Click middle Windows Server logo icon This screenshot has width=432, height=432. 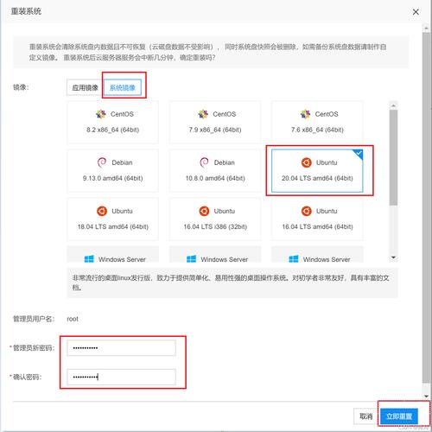point(191,258)
